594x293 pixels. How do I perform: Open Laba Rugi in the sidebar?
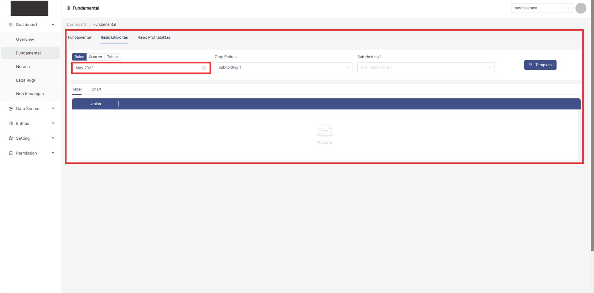click(26, 80)
